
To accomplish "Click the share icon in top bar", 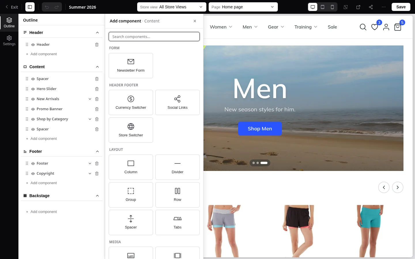I will pyautogui.click(x=371, y=7).
